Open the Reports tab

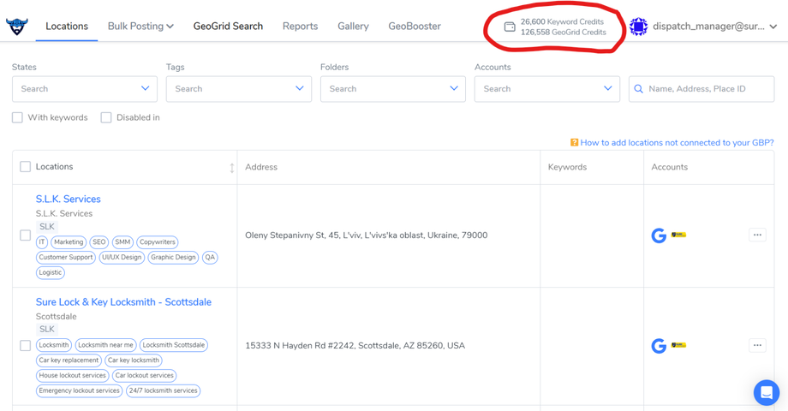click(300, 27)
